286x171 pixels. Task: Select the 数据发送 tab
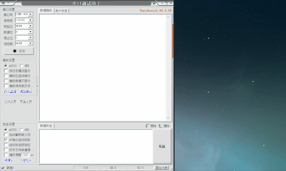click(46, 126)
